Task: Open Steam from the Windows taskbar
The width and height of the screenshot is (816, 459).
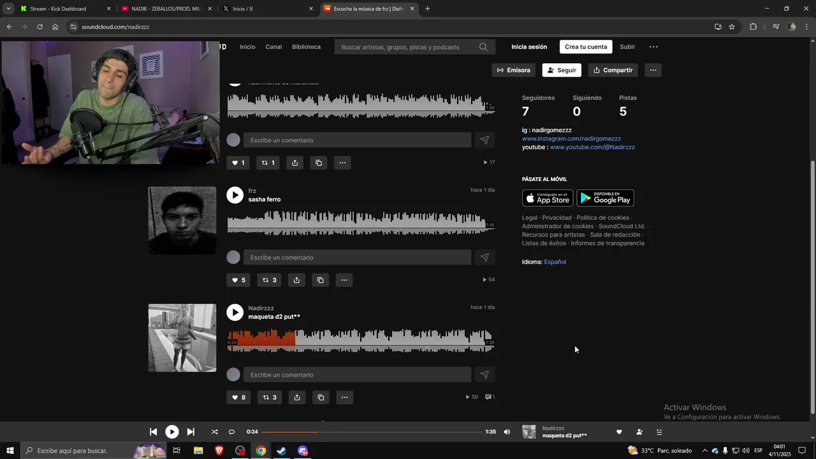Action: (x=281, y=451)
